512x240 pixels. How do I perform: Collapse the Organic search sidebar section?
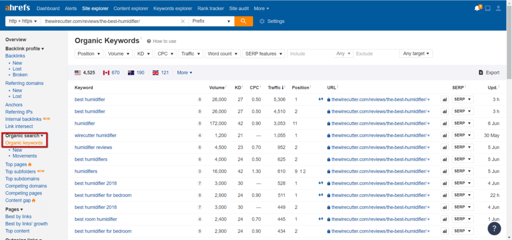pos(24,136)
